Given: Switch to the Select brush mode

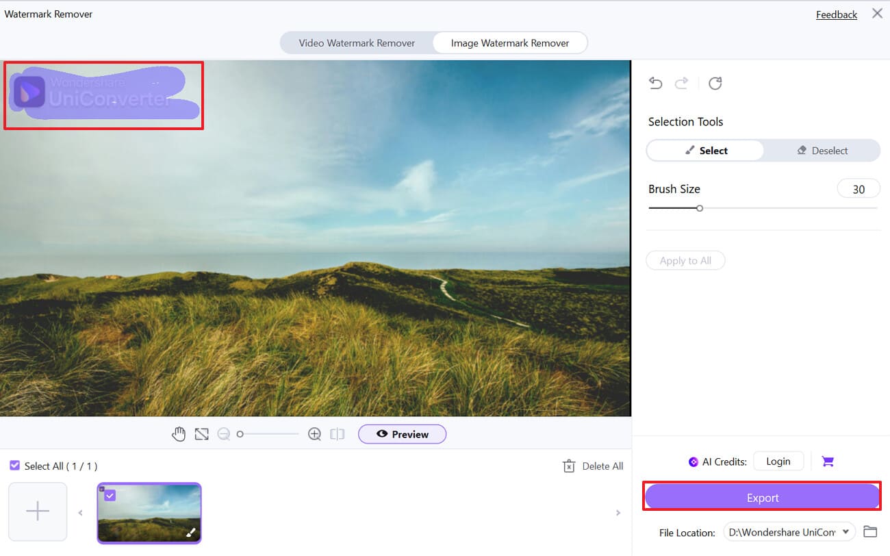Looking at the screenshot, I should point(705,150).
